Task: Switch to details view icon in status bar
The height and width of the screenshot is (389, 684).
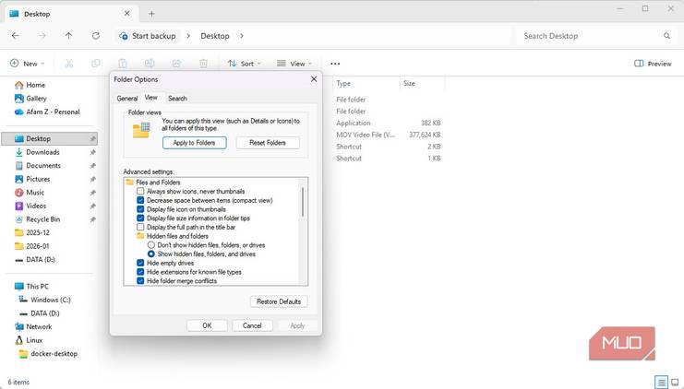Action: (661, 383)
